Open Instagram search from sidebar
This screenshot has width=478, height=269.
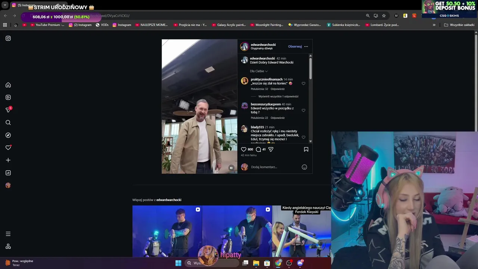click(8, 123)
